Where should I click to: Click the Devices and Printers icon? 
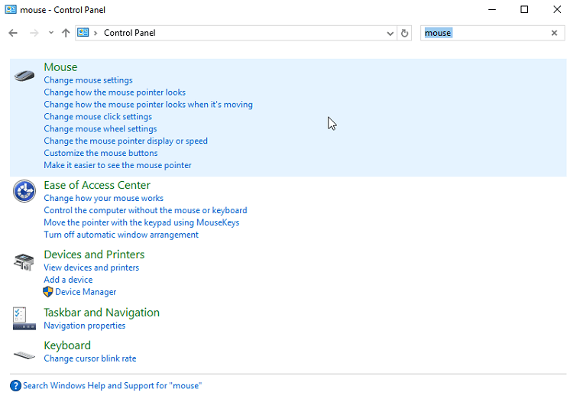click(x=24, y=262)
